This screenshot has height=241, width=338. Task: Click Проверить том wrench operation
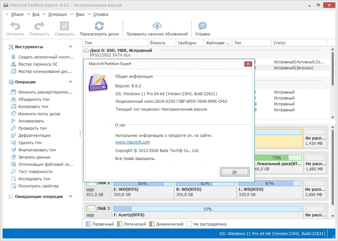[29, 128]
